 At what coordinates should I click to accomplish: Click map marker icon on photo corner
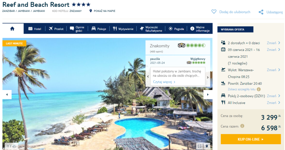click(x=207, y=146)
